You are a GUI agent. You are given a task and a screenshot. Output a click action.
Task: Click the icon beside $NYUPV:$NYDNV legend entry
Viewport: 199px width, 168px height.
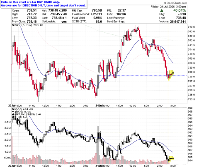click(x=14, y=114)
